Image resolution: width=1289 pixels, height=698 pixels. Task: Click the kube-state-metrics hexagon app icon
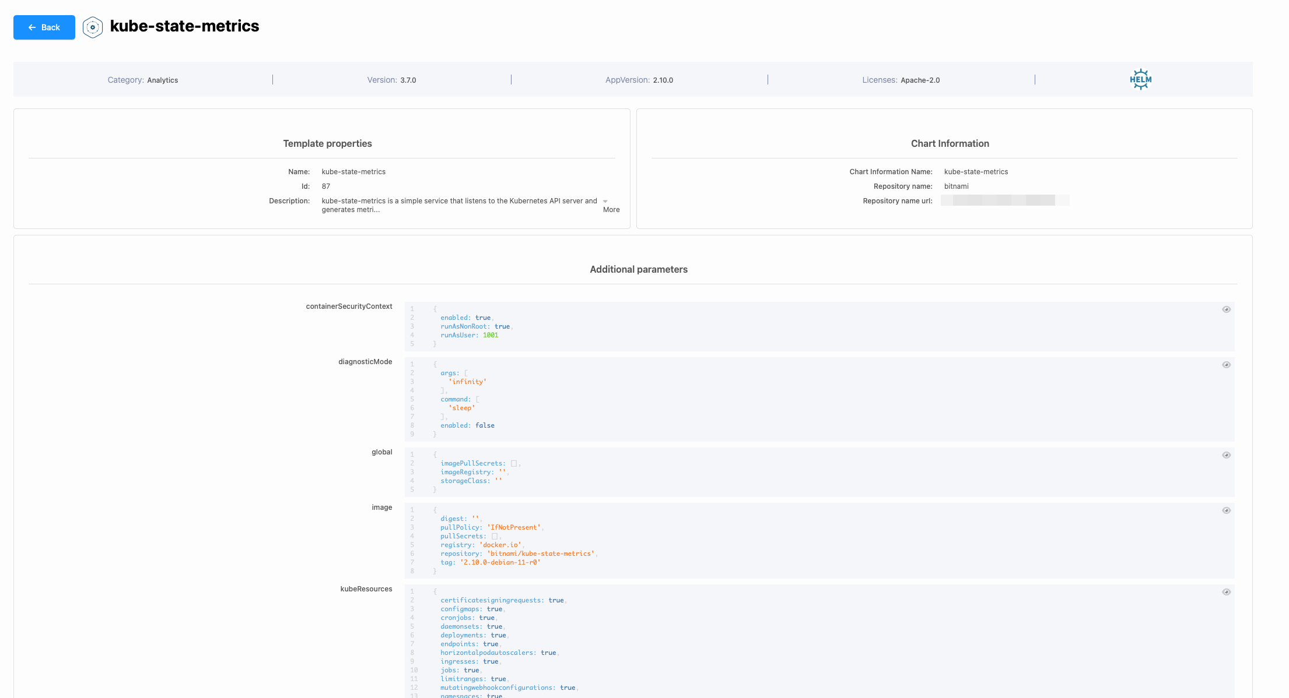[93, 27]
